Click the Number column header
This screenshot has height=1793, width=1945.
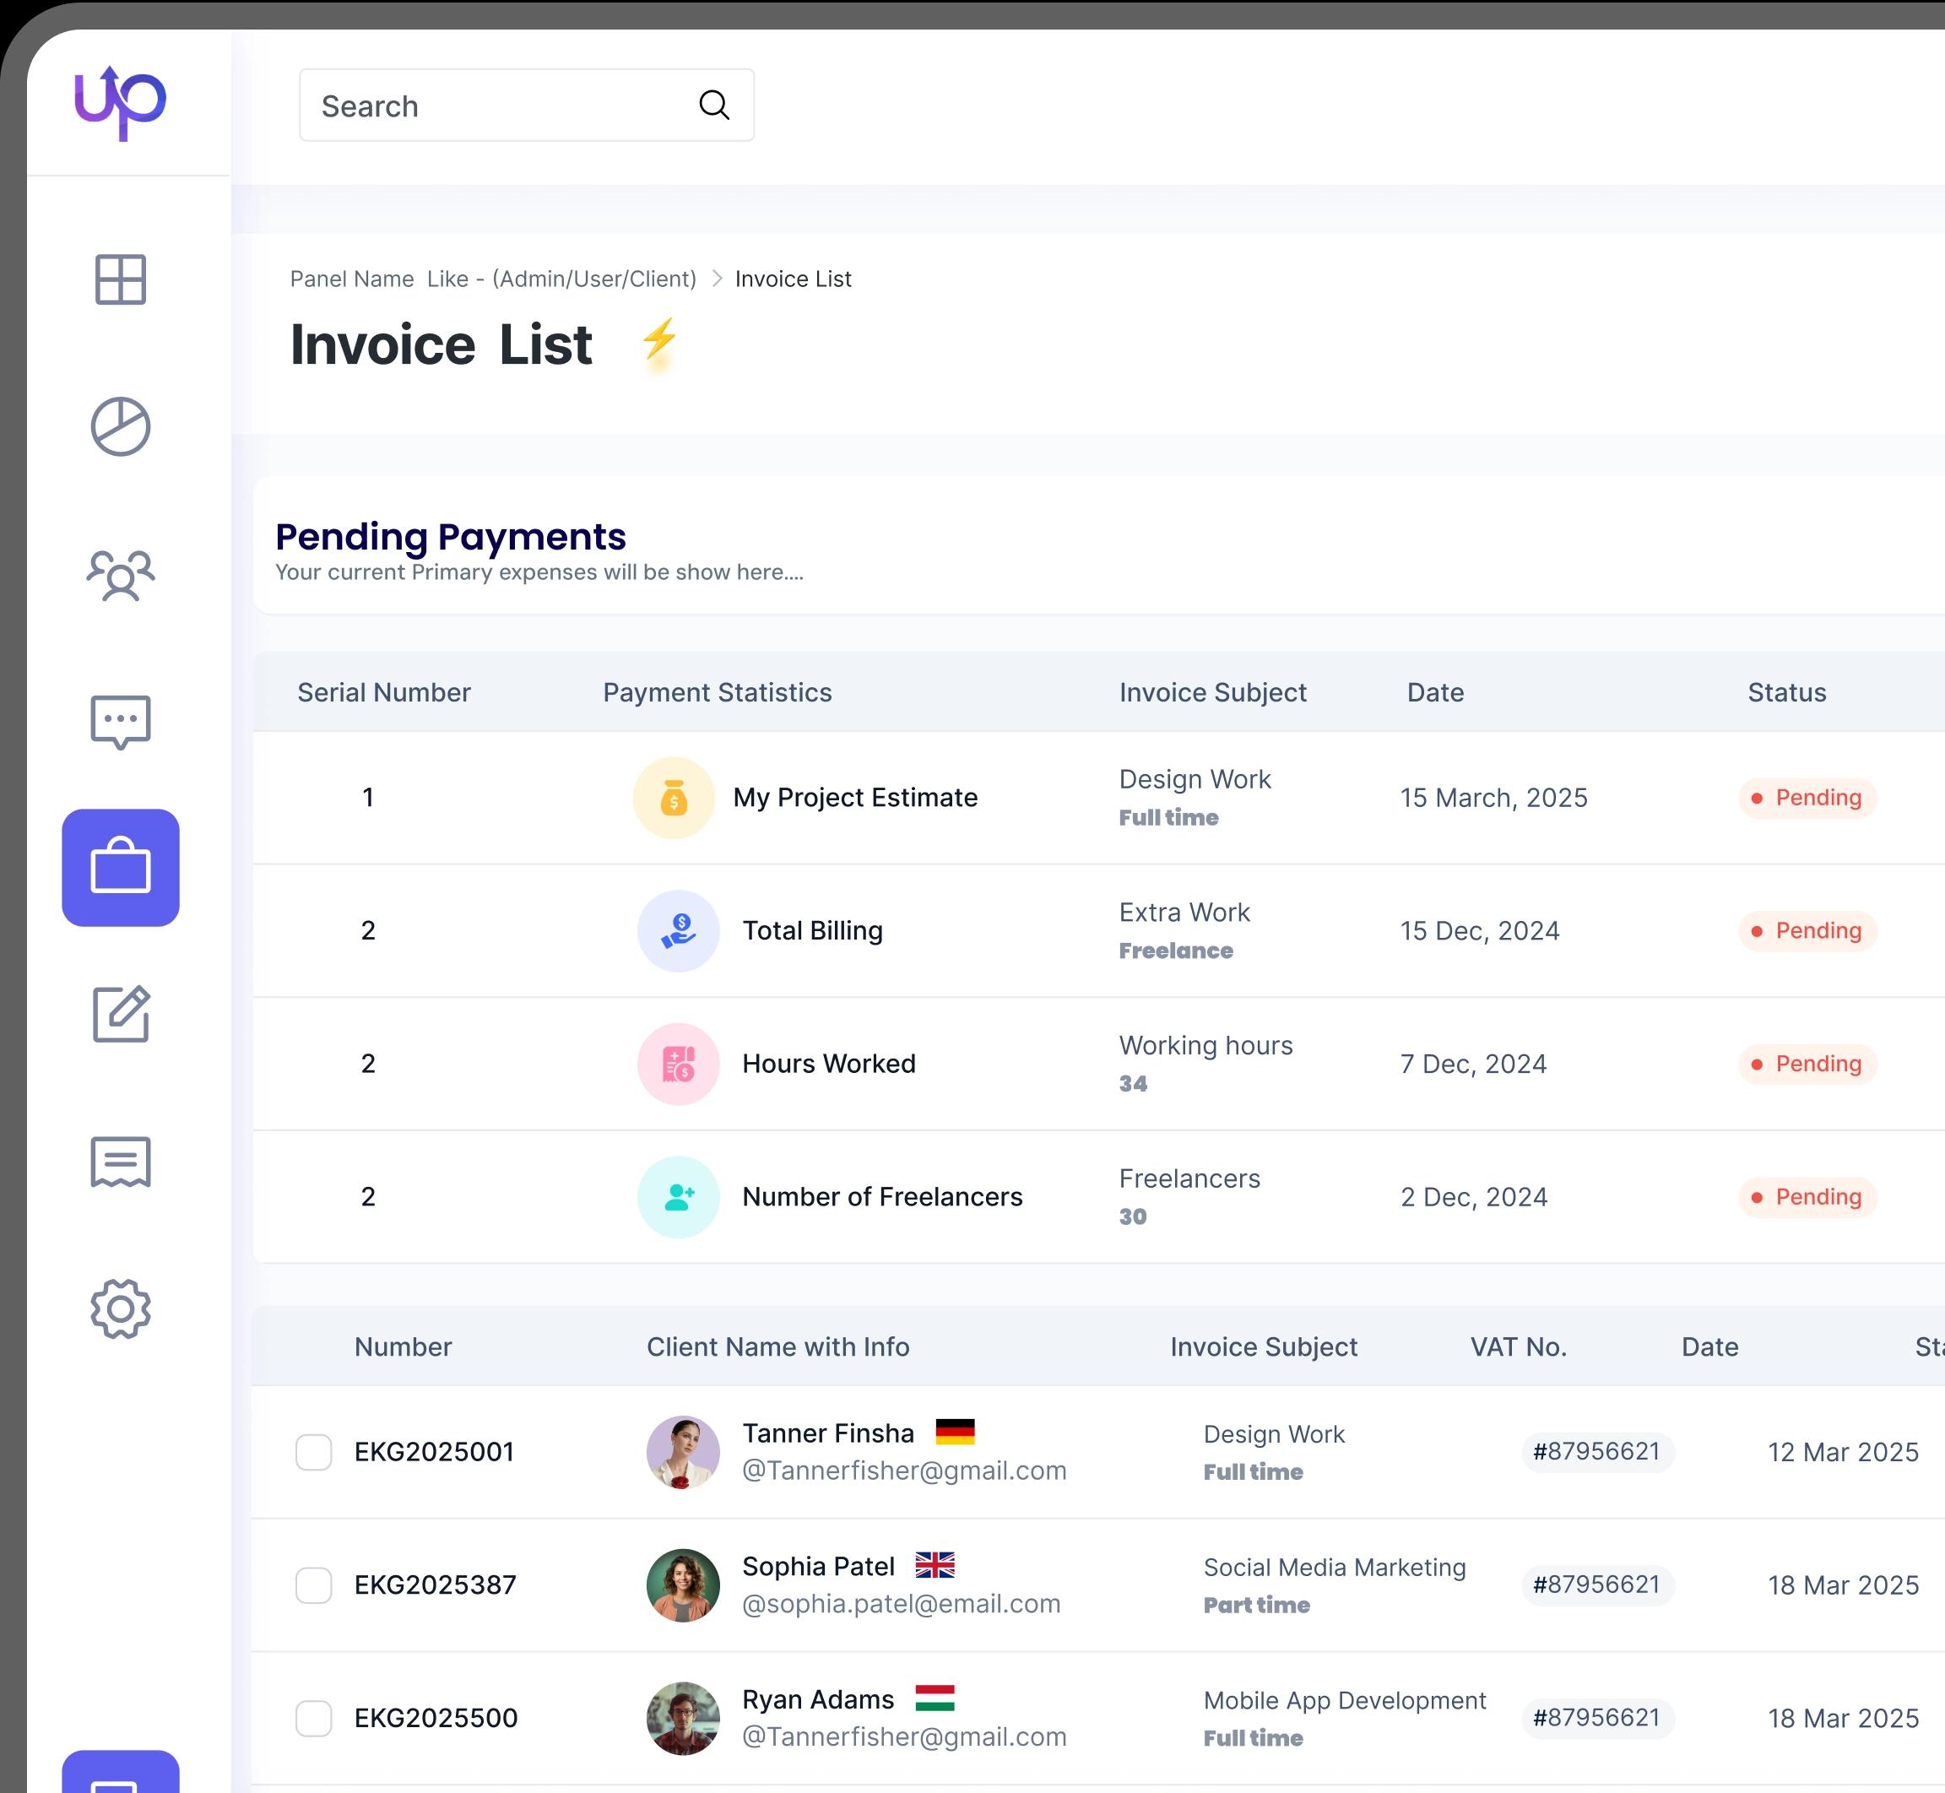tap(403, 1346)
